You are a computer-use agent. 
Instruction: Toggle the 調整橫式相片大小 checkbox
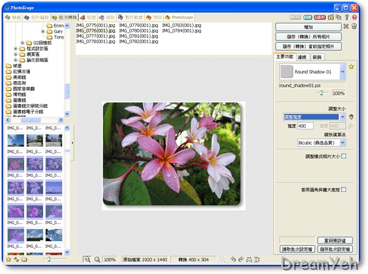pyautogui.click(x=343, y=156)
